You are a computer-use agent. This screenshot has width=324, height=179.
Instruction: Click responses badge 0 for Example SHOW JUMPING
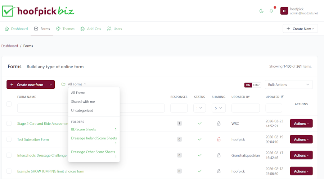pos(179,171)
